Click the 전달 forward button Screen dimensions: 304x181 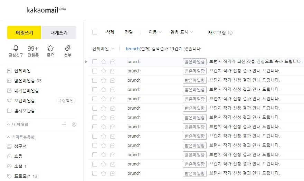(x=129, y=32)
